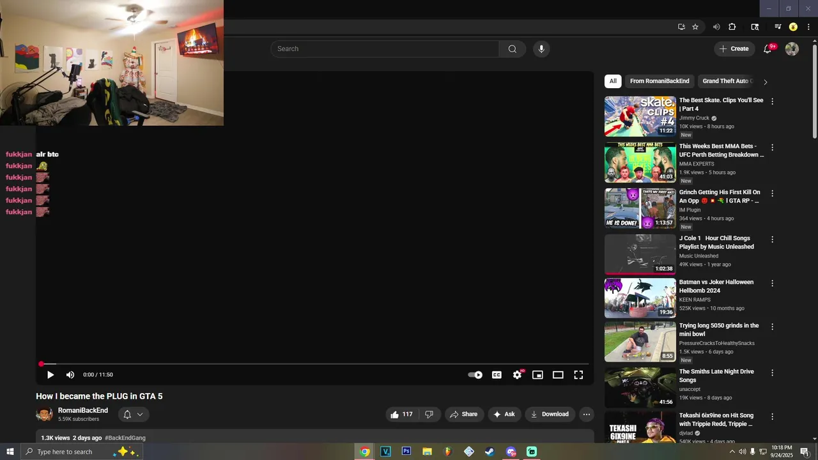Open Windows notification center icon
Screen dimensions: 818x460
pos(805,452)
